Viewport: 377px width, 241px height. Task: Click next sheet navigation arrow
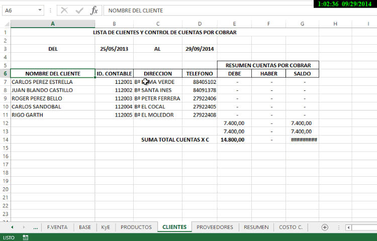pyautogui.click(x=24, y=227)
